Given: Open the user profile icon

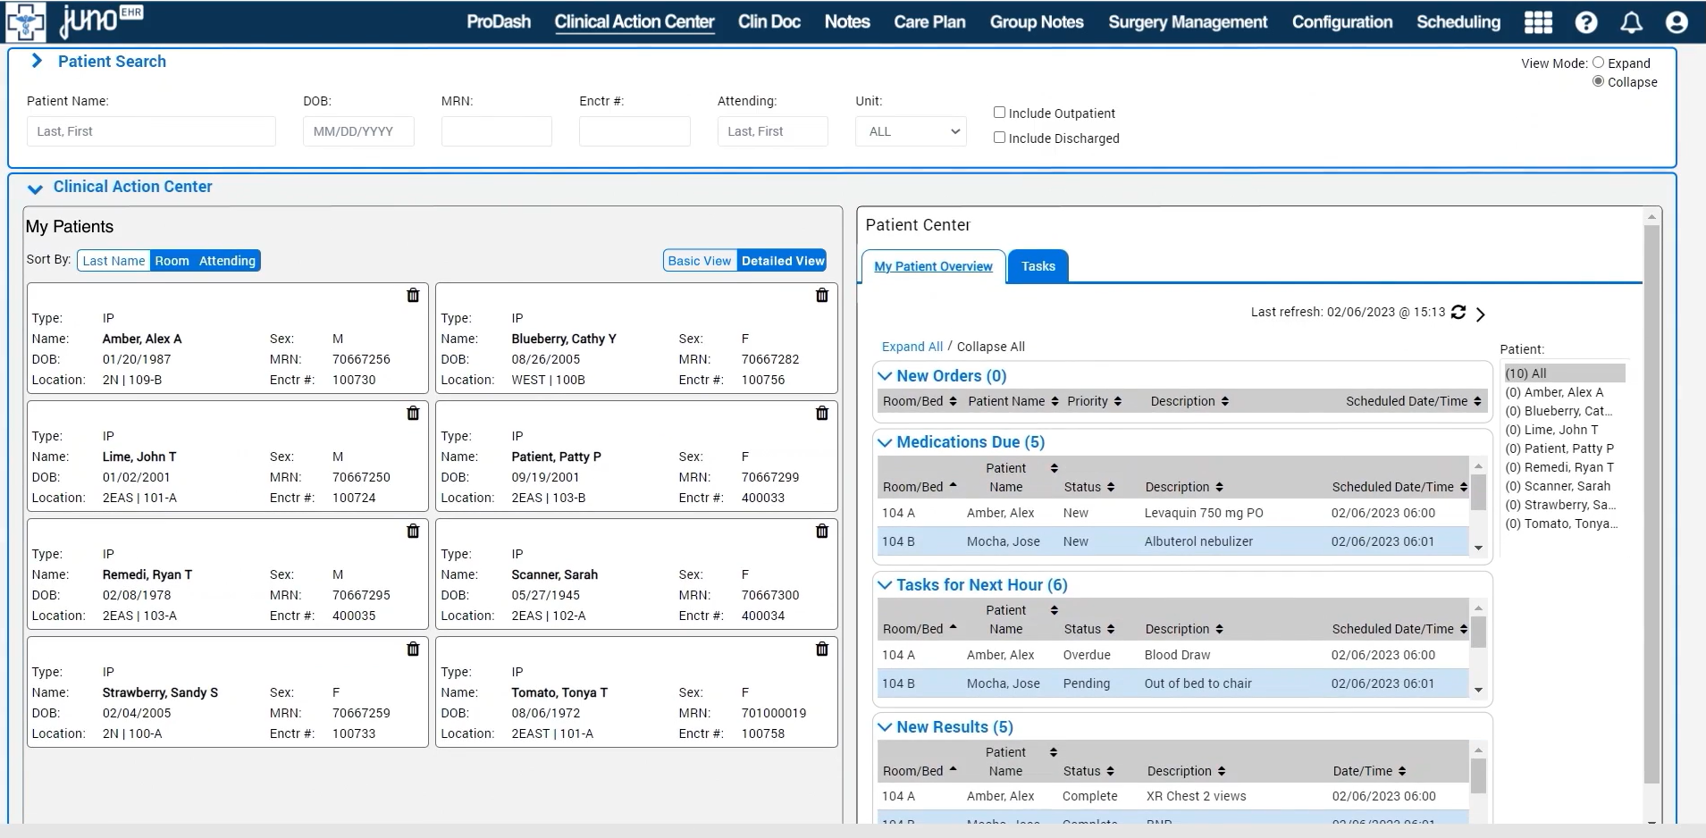Looking at the screenshot, I should click(1676, 22).
